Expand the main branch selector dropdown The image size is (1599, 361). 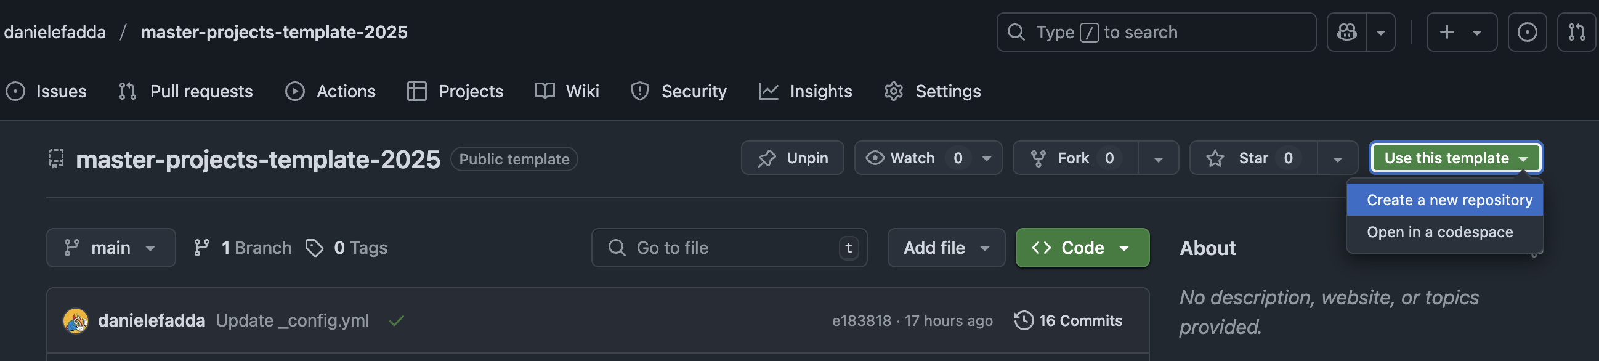pos(110,248)
